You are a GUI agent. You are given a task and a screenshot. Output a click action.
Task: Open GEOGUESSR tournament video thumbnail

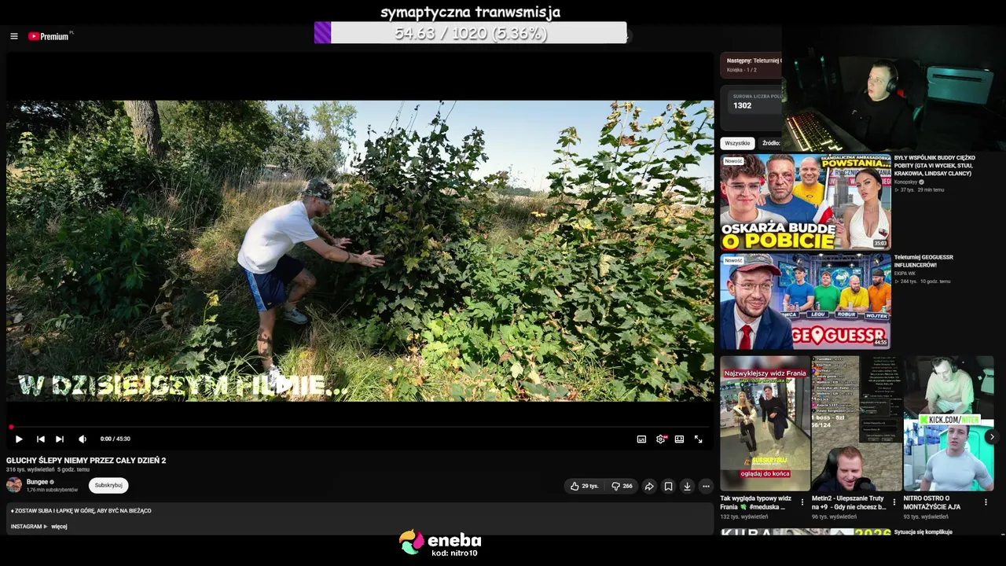[806, 301]
